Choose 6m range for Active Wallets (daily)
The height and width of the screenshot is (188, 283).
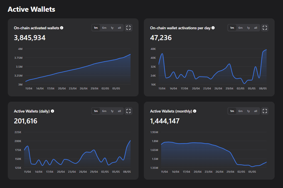pos(104,111)
